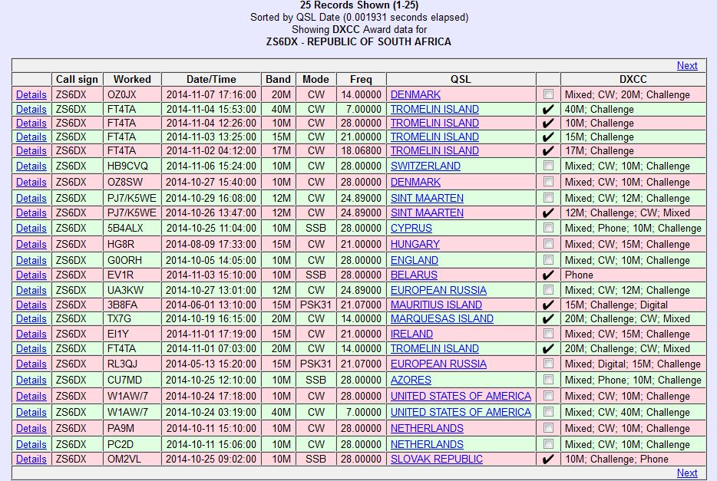
Task: Click the Freq column header
Action: tap(361, 80)
